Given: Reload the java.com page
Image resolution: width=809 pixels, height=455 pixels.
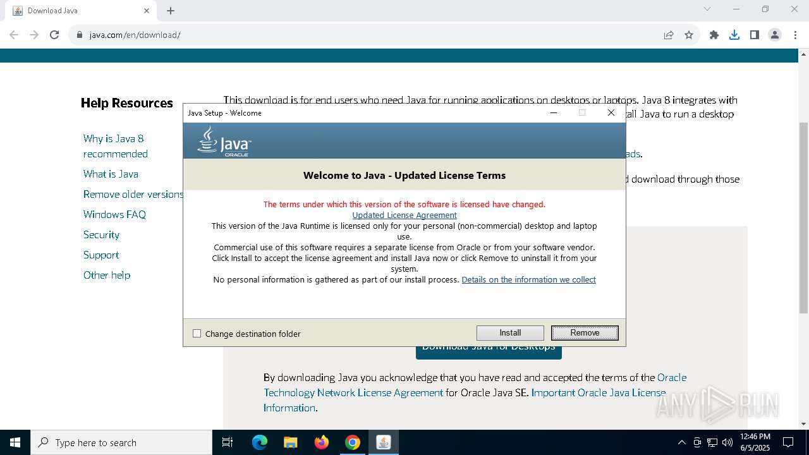Looking at the screenshot, I should [x=54, y=35].
